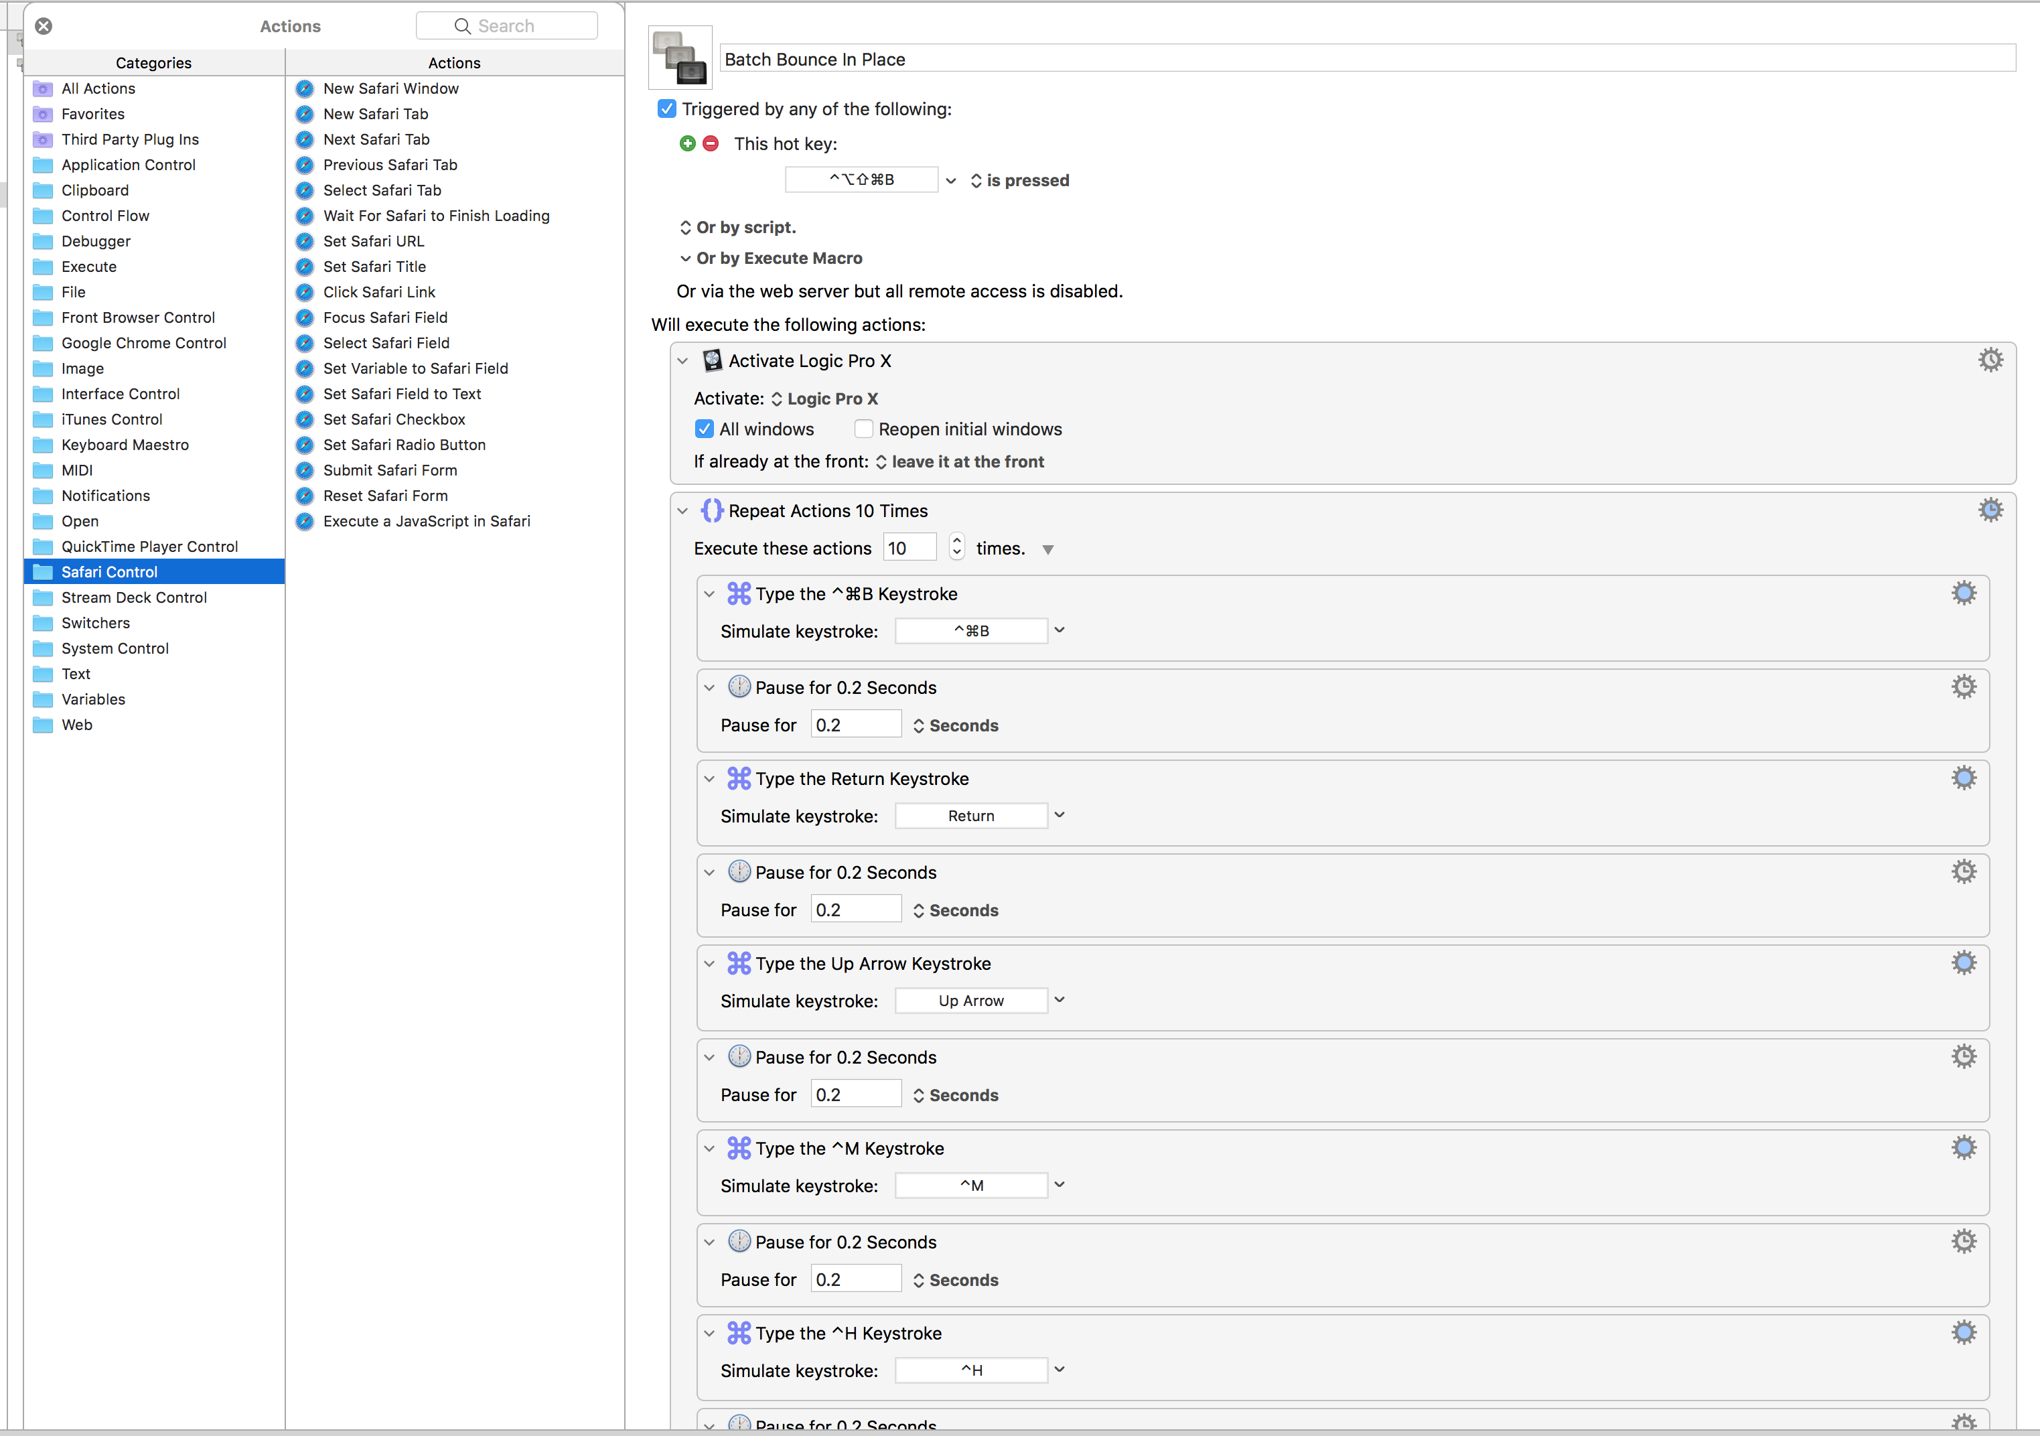This screenshot has height=1436, width=2040.
Task: Open the dropdown next to the Return keystroke field
Action: [1059, 815]
